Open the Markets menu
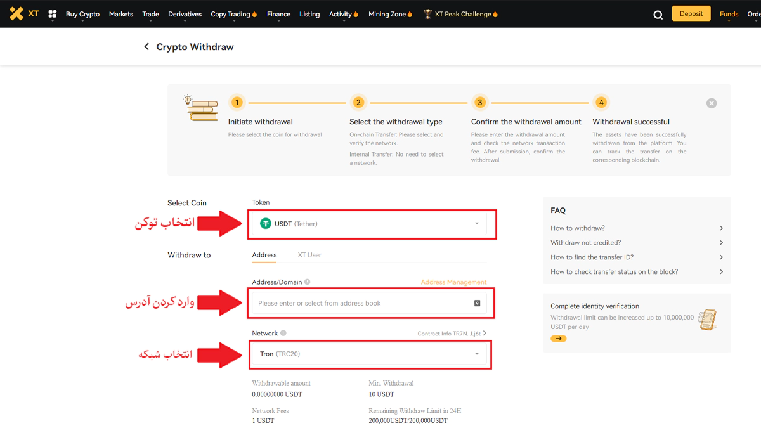This screenshot has height=428, width=761. click(121, 14)
